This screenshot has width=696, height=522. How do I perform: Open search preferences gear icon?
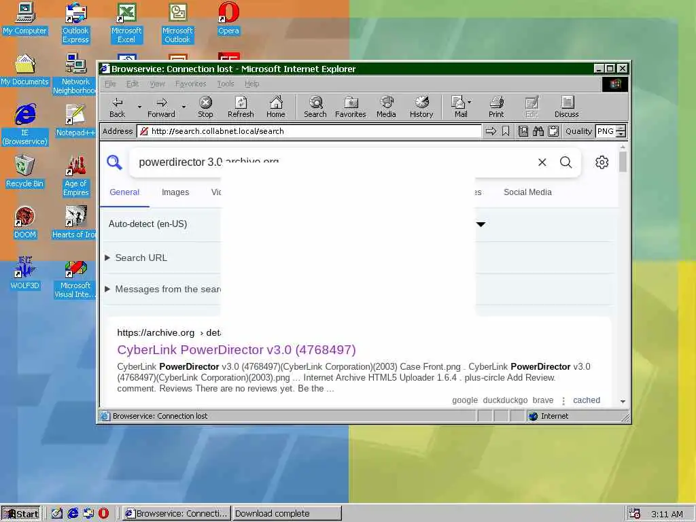click(602, 162)
